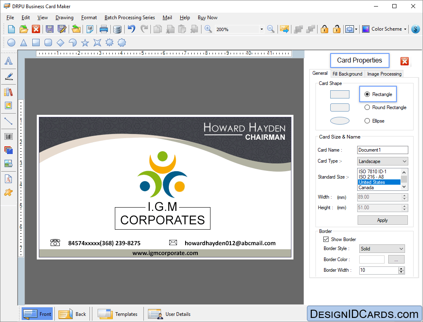Open the database icon in toolbar
The height and width of the screenshot is (322, 423).
(117, 29)
